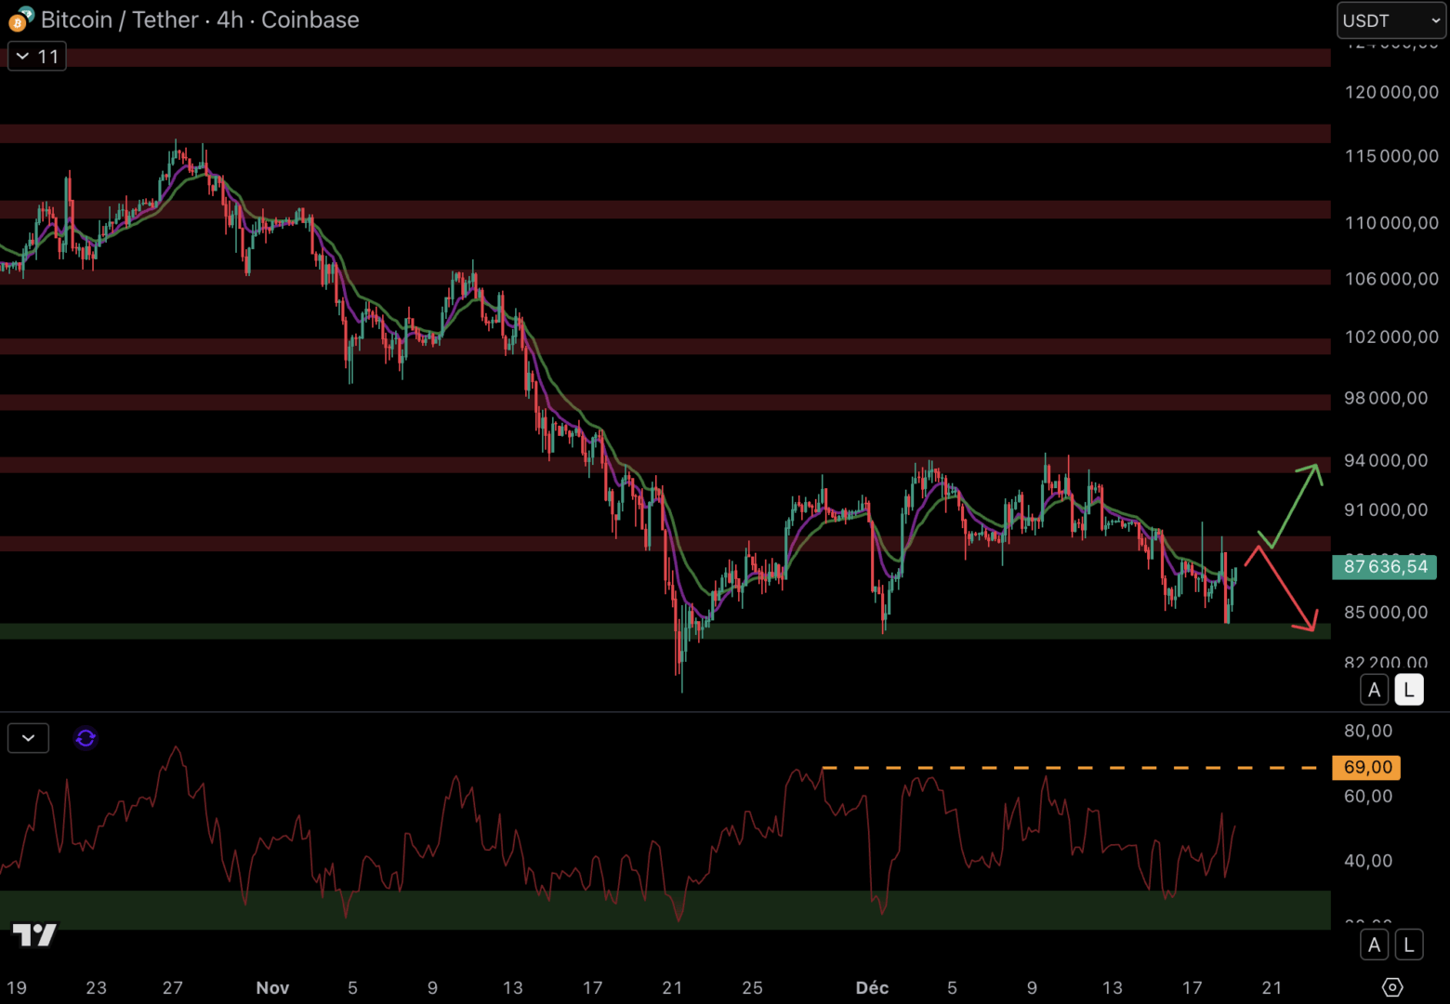Toggle log scale (L) on the price pane
Viewport: 1450px width, 1004px height.
tap(1409, 690)
